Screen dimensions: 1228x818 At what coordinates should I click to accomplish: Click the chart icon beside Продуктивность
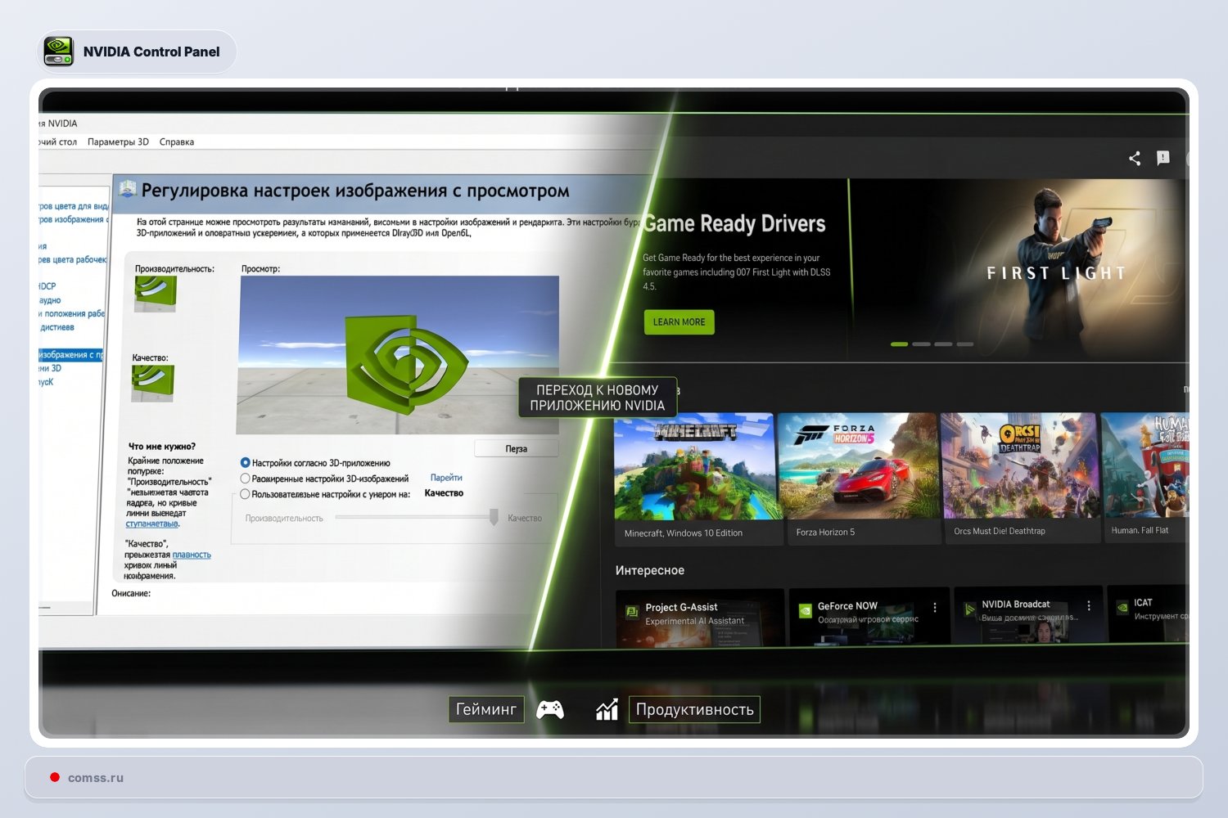(607, 709)
